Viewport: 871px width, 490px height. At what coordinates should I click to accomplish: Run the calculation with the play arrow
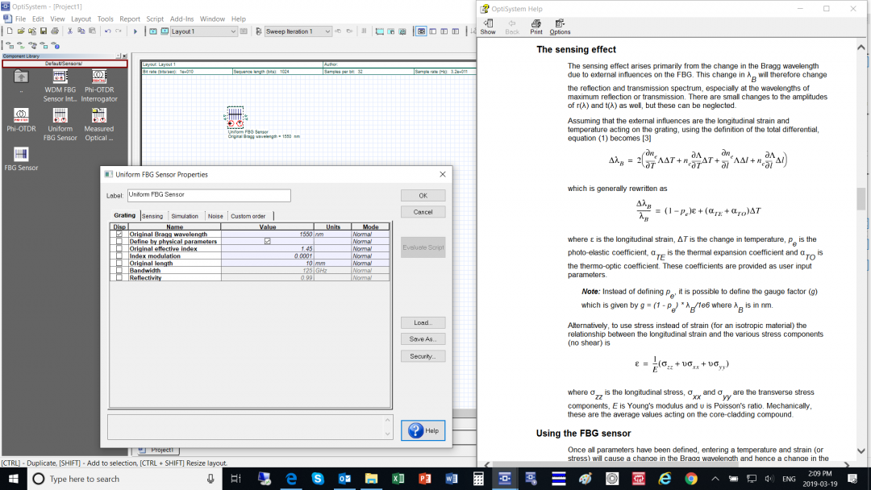135,31
